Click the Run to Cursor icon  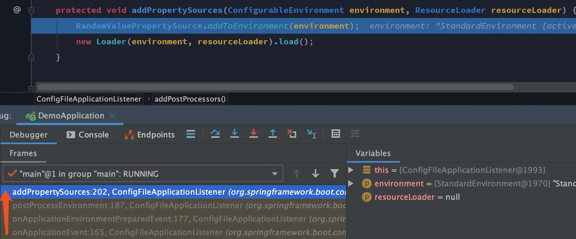[x=311, y=134]
